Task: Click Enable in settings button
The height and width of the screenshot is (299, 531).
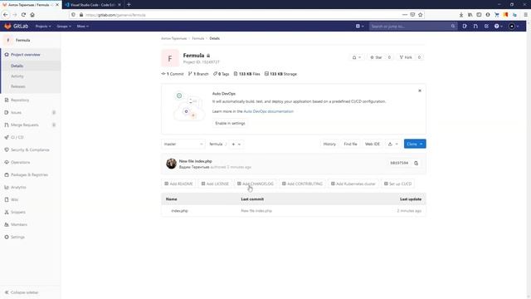Action: point(230,124)
